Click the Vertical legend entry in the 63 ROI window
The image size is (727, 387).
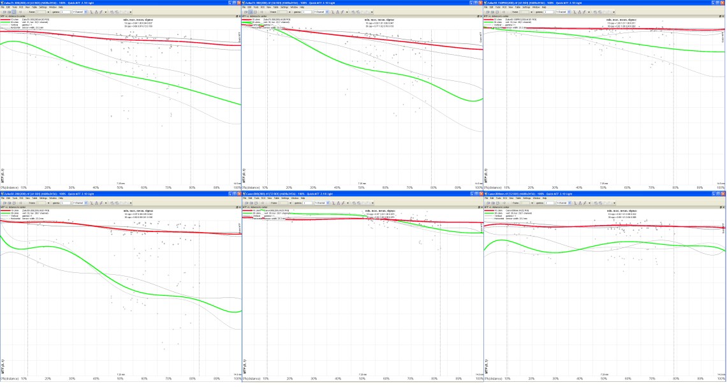[14, 26]
